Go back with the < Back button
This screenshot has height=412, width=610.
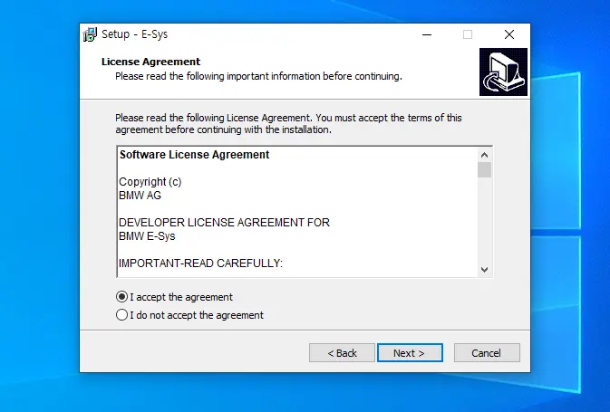point(342,353)
